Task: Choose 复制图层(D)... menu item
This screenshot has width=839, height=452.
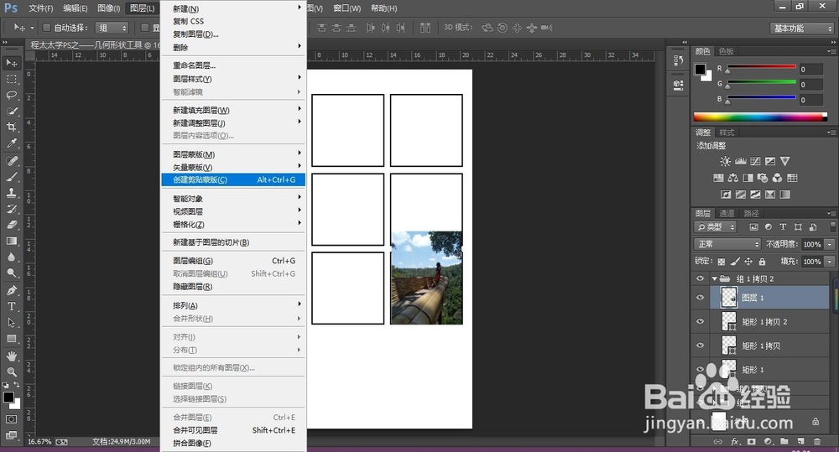Action: (x=233, y=34)
